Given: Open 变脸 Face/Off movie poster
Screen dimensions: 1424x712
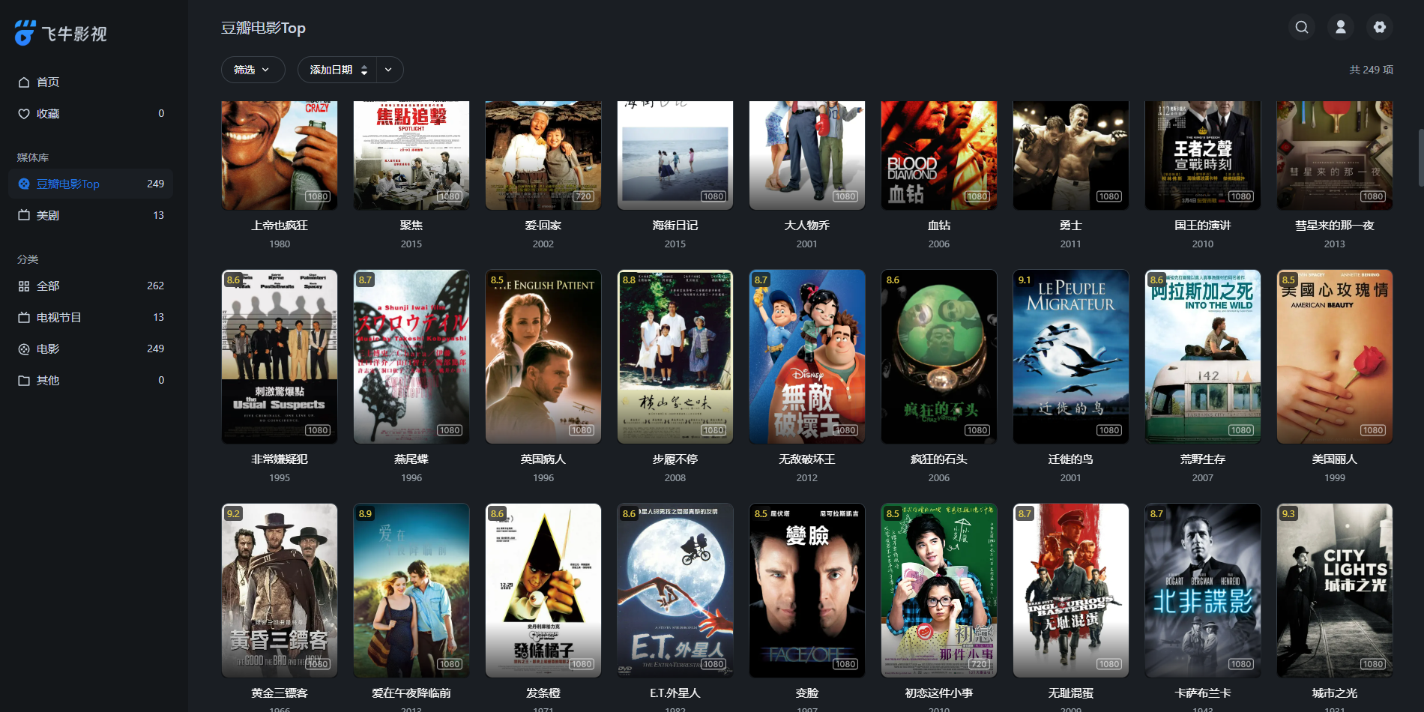Looking at the screenshot, I should pyautogui.click(x=807, y=591).
